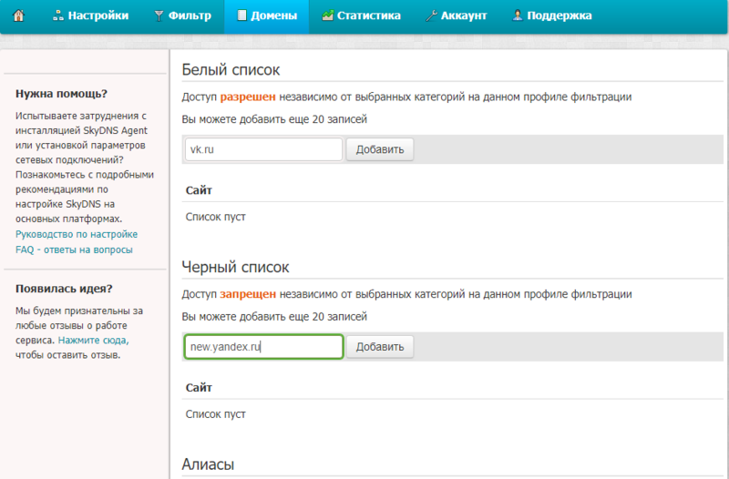Click the page icon beside Домены
The image size is (729, 479).
(x=241, y=15)
